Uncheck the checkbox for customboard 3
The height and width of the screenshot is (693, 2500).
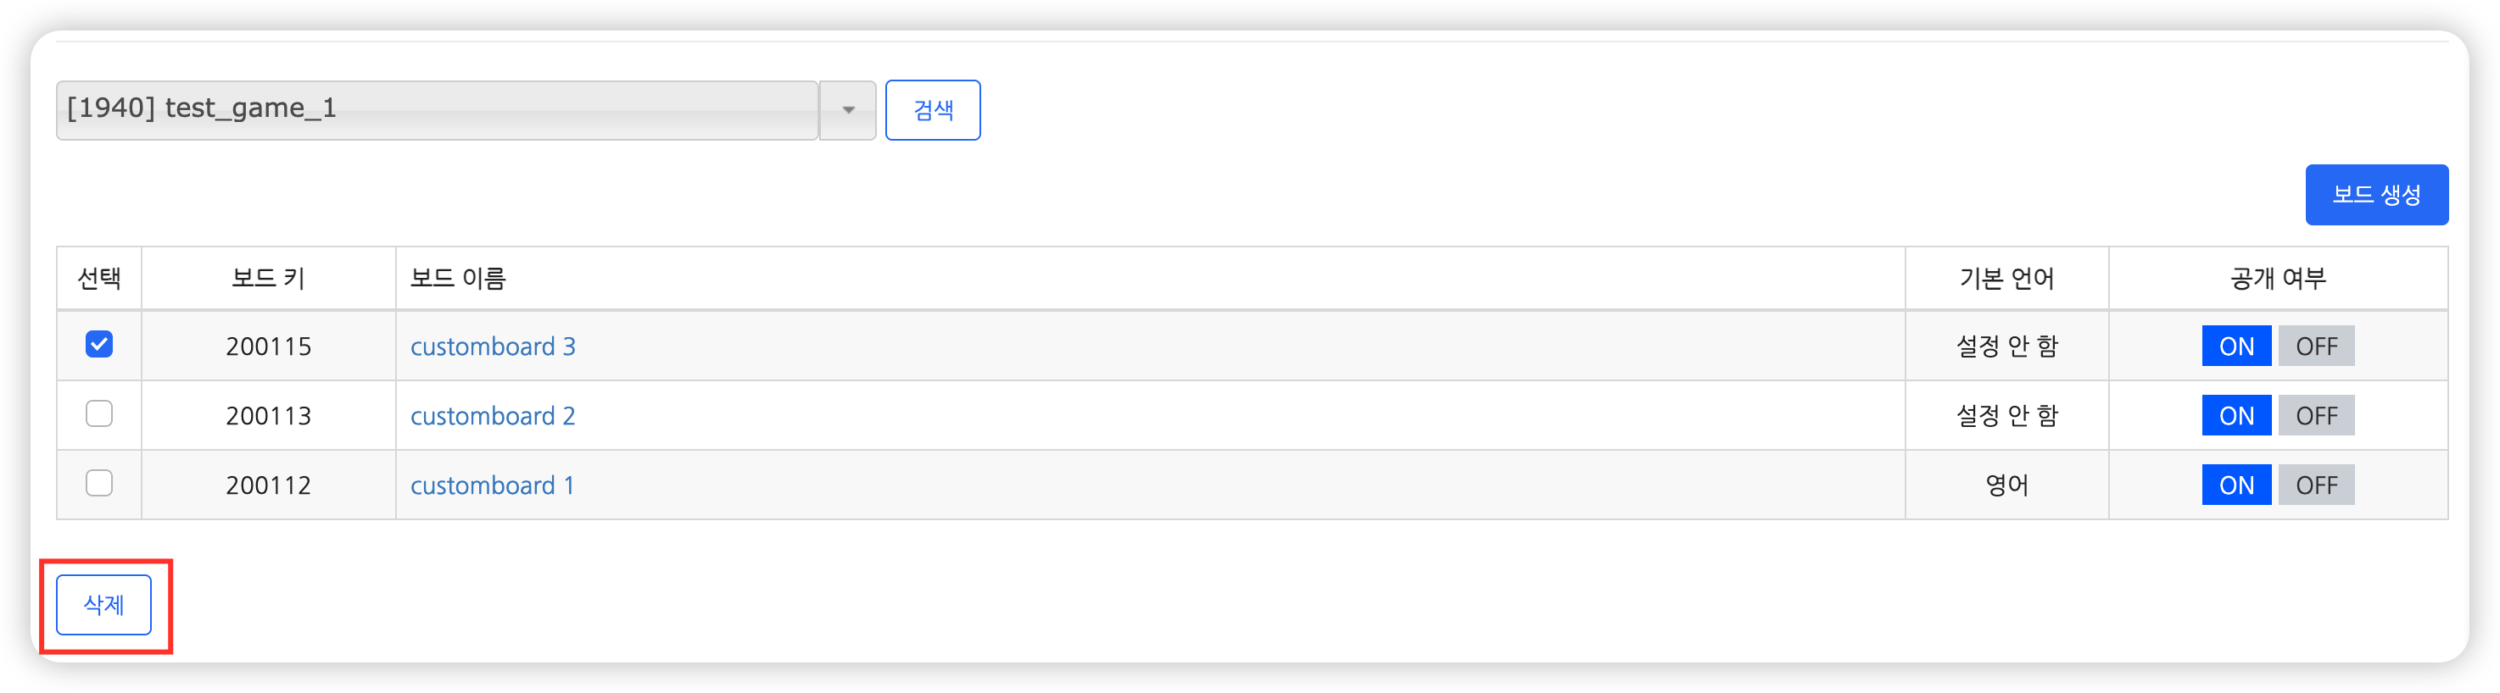click(x=99, y=345)
